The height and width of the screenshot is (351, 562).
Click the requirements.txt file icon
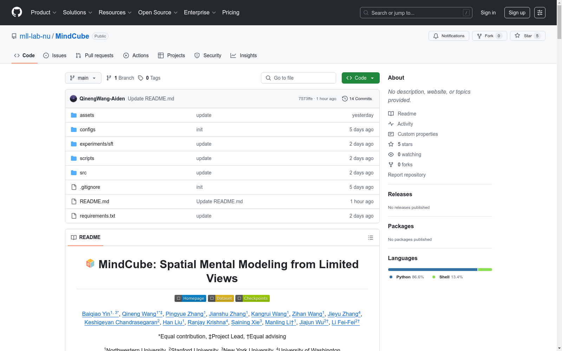[x=74, y=216]
